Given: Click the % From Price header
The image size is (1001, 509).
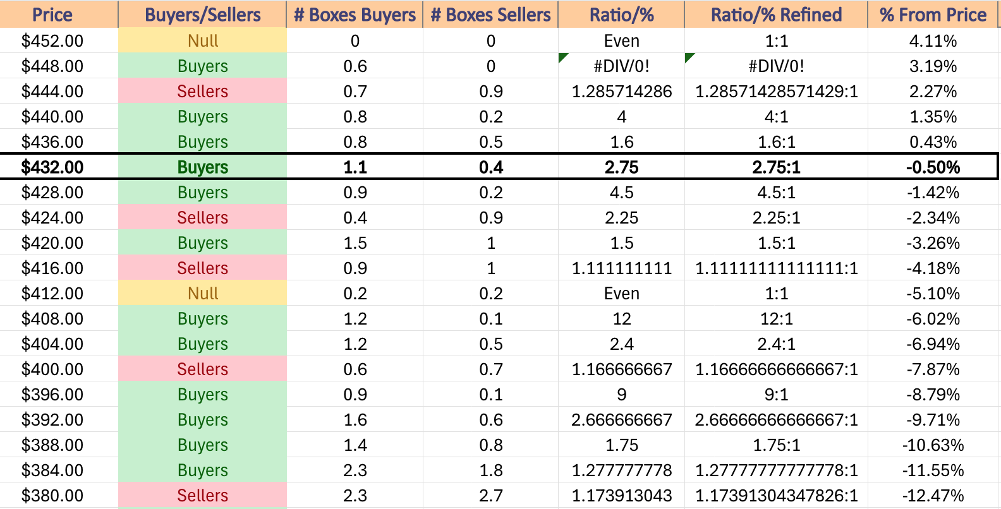Looking at the screenshot, I should [x=933, y=14].
